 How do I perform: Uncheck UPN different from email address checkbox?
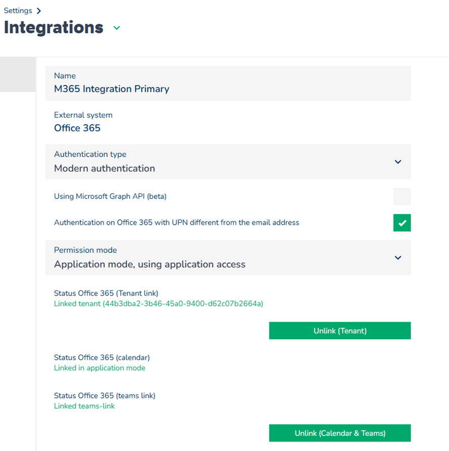pyautogui.click(x=402, y=223)
